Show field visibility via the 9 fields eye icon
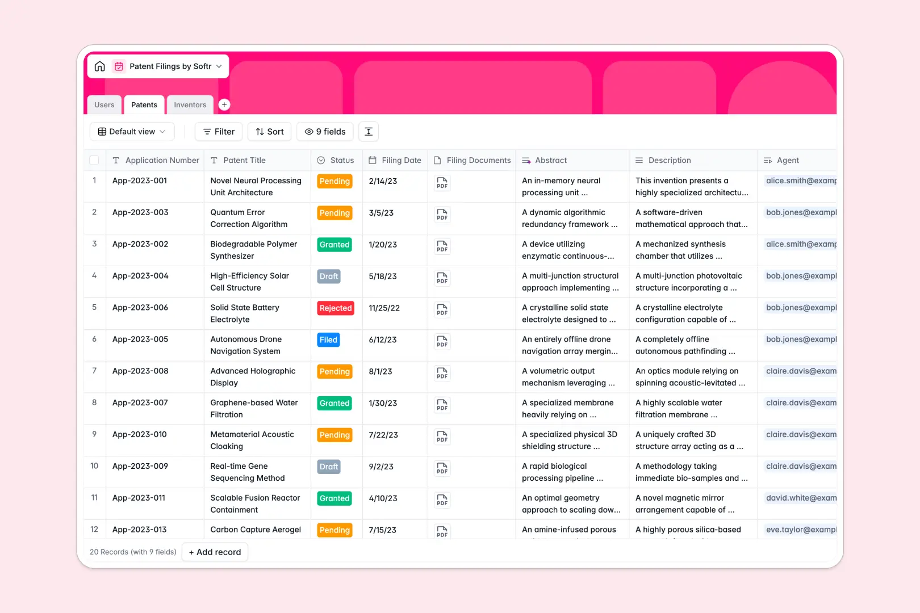The width and height of the screenshot is (920, 613). tap(308, 131)
